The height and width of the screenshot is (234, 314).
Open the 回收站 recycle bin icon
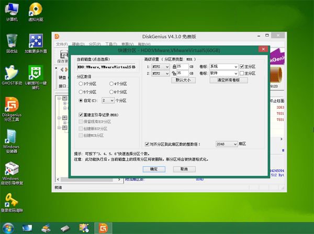click(12, 43)
